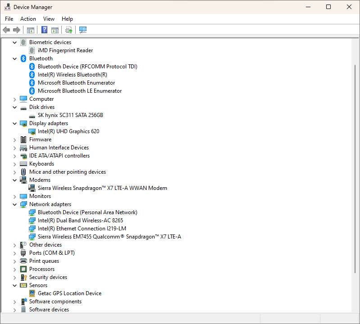
Task: Click the Print queues printer icon
Action: [x=23, y=261]
